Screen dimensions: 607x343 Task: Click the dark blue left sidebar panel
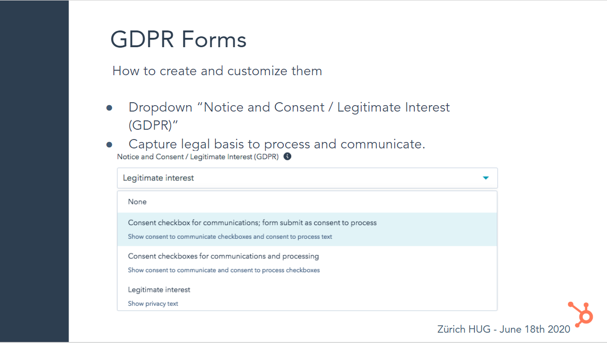[x=34, y=171]
